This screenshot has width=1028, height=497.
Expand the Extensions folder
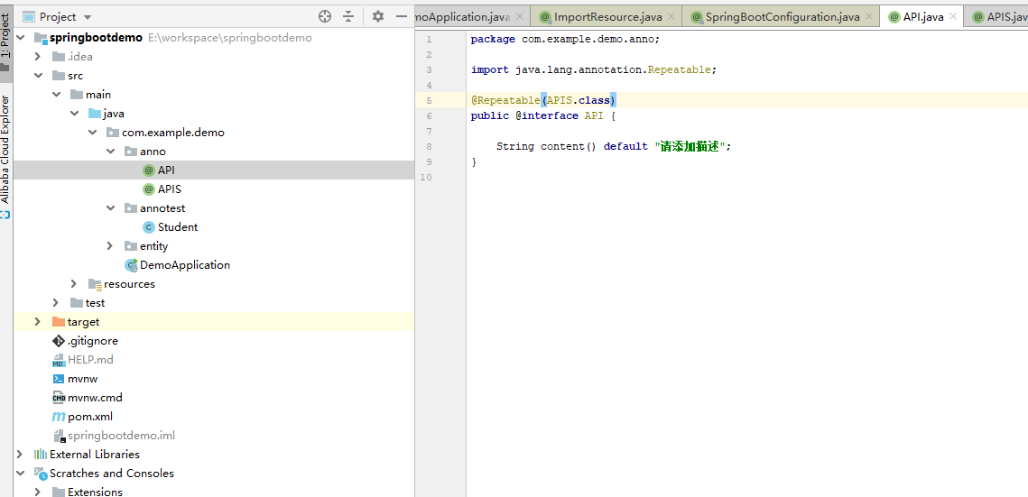[x=38, y=492]
